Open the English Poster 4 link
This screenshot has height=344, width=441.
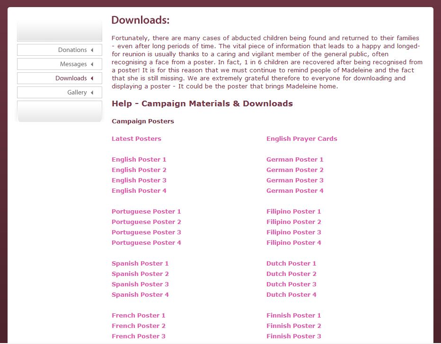(x=139, y=191)
